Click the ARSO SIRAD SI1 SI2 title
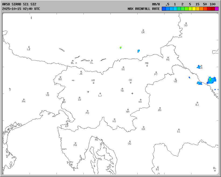Viewport: 221px width, 177px height. point(19,4)
